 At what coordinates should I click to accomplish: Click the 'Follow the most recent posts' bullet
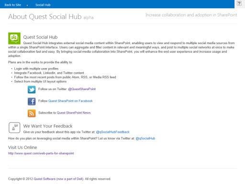click(x=65, y=77)
